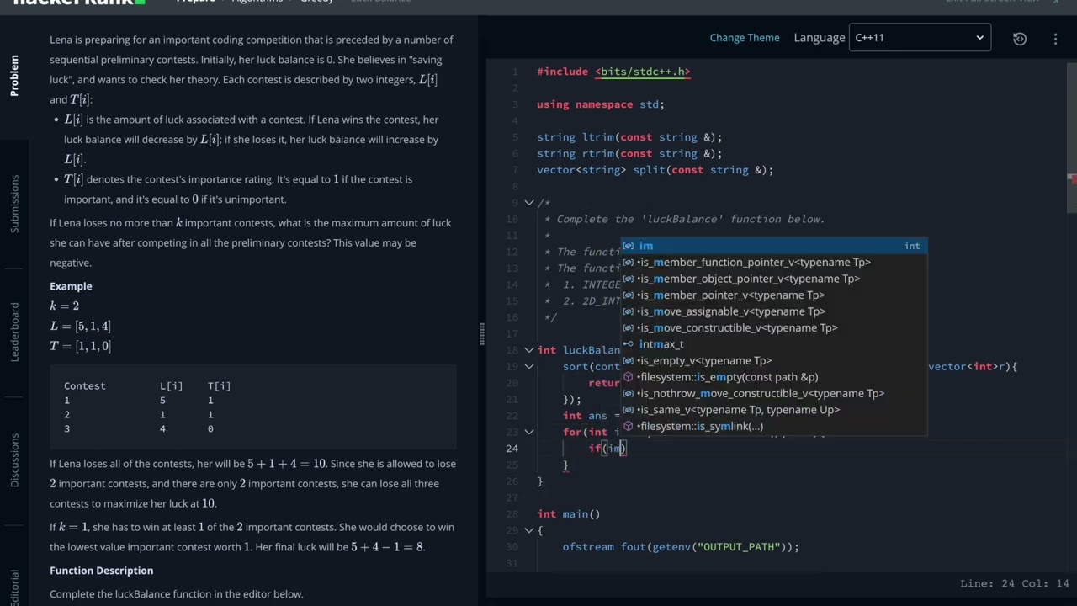The width and height of the screenshot is (1077, 606).
Task: Choose filesystem::is_symlink suggestion
Action: 773,426
